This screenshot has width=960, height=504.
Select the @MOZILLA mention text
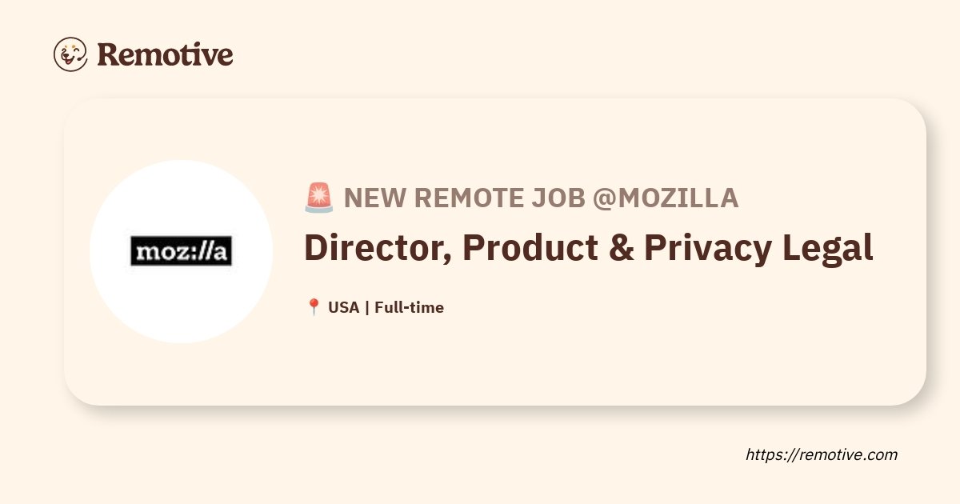(665, 198)
